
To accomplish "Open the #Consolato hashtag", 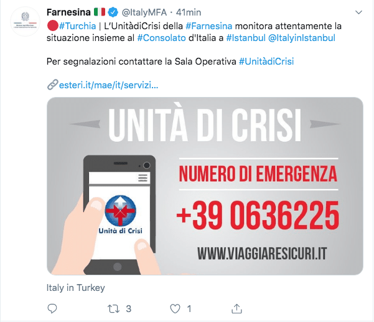I will [161, 38].
